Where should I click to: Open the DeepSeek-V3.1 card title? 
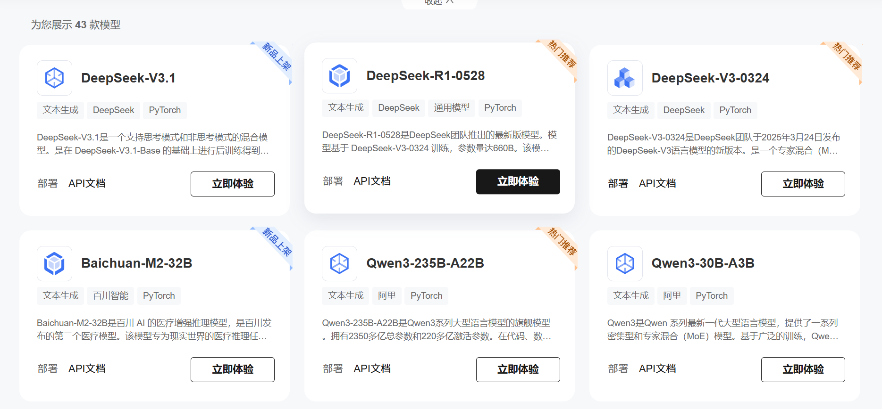coord(128,78)
